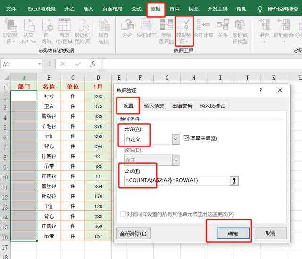The width and height of the screenshot is (302, 259).
Task: Click the 全部清除 button
Action: pyautogui.click(x=133, y=233)
